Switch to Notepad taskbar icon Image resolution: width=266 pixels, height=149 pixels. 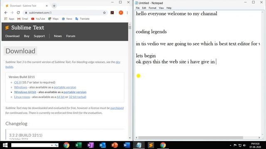pyautogui.click(x=139, y=145)
